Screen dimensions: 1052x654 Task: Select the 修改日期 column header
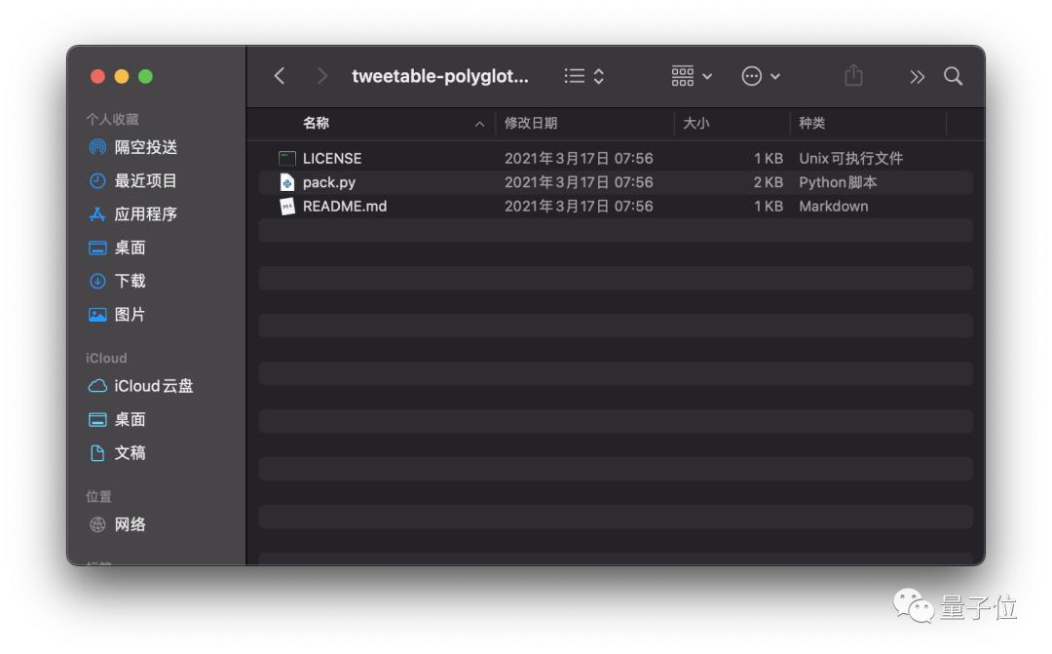(531, 124)
